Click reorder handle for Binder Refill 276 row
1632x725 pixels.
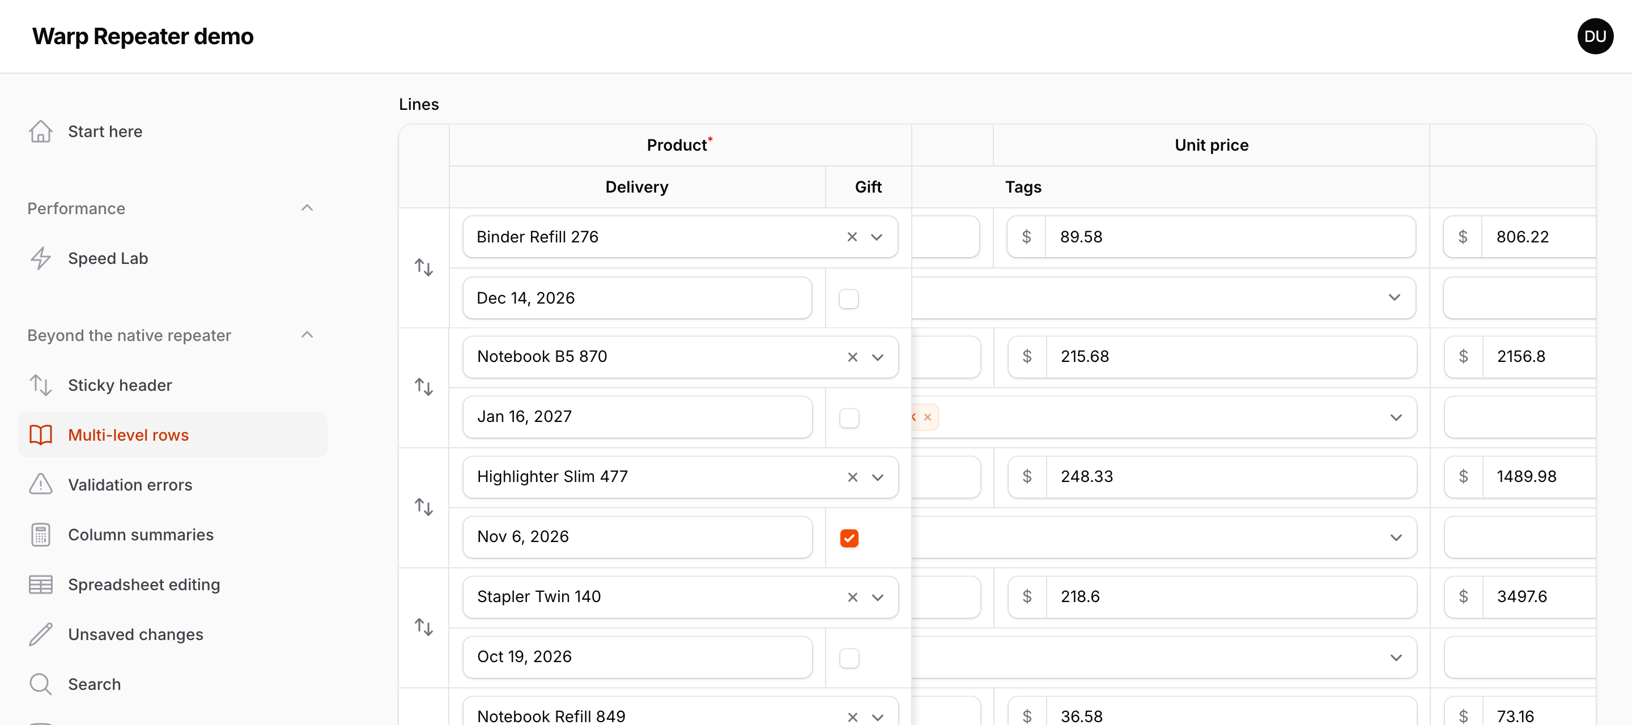click(x=424, y=267)
